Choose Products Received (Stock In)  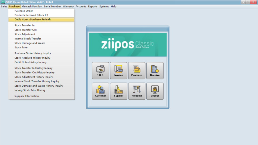click(x=31, y=15)
